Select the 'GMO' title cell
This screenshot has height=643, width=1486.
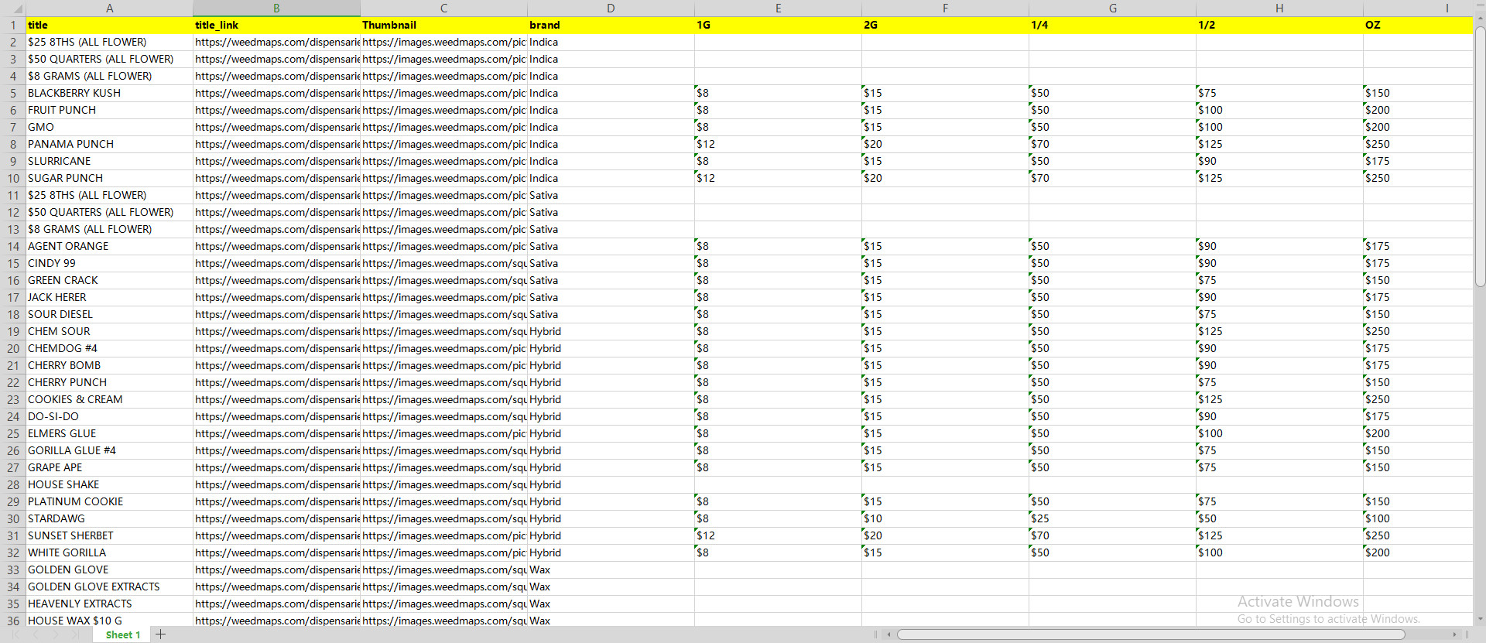pyautogui.click(x=109, y=127)
